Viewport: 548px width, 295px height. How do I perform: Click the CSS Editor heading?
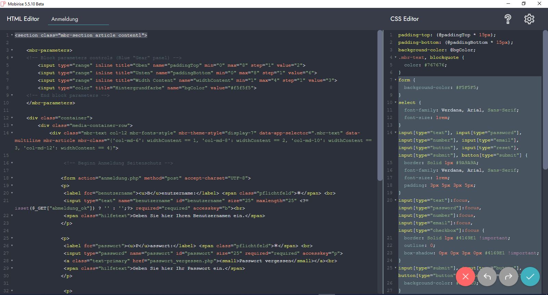coord(404,19)
